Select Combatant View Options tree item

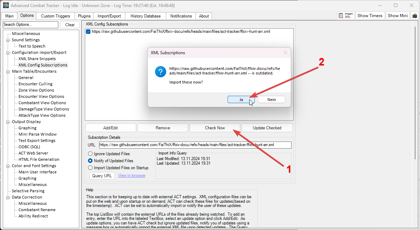[x=42, y=103]
